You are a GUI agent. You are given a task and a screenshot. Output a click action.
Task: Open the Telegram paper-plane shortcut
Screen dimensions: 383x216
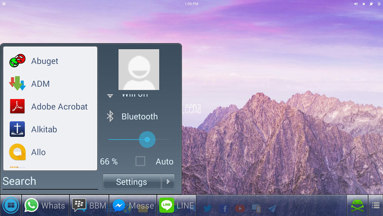tap(273, 208)
